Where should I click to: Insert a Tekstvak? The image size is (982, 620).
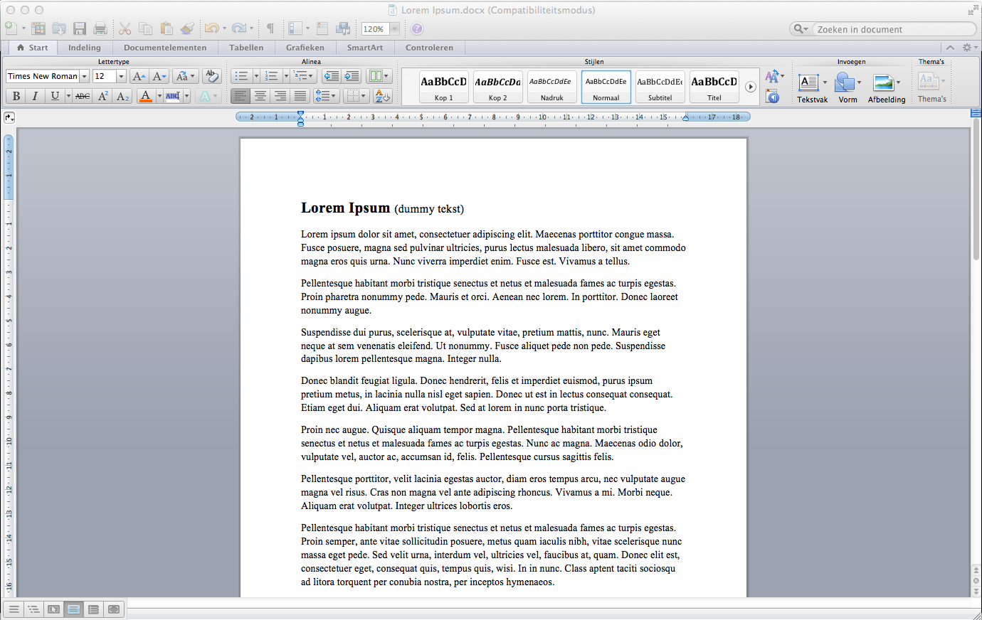[x=812, y=88]
